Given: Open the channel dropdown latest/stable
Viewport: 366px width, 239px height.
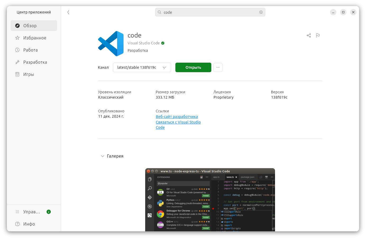Looking at the screenshot, I should pos(142,67).
